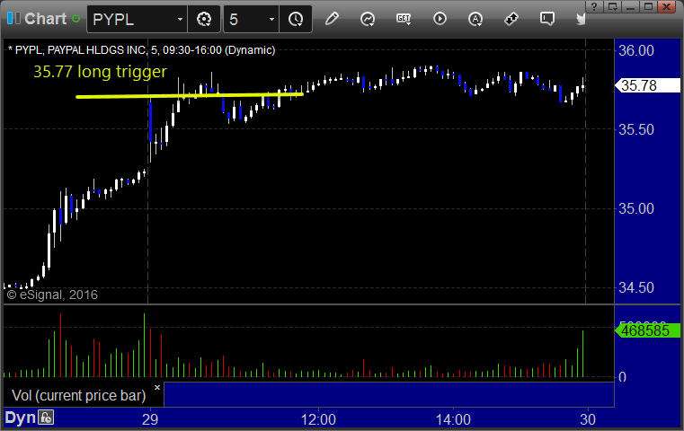
Task: Click the 36.00 price axis label
Action: pyautogui.click(x=636, y=50)
